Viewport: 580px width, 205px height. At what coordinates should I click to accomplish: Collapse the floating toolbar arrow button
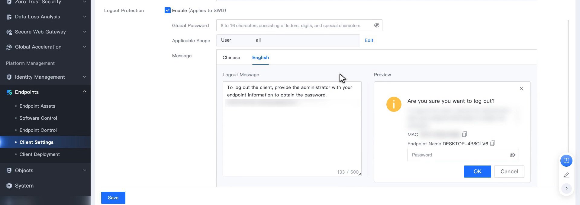tap(566, 188)
